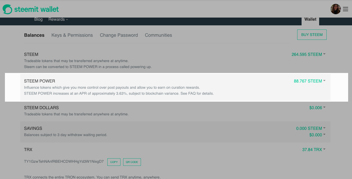Open the Change Password section
This screenshot has width=352, height=179.
pyautogui.click(x=119, y=35)
